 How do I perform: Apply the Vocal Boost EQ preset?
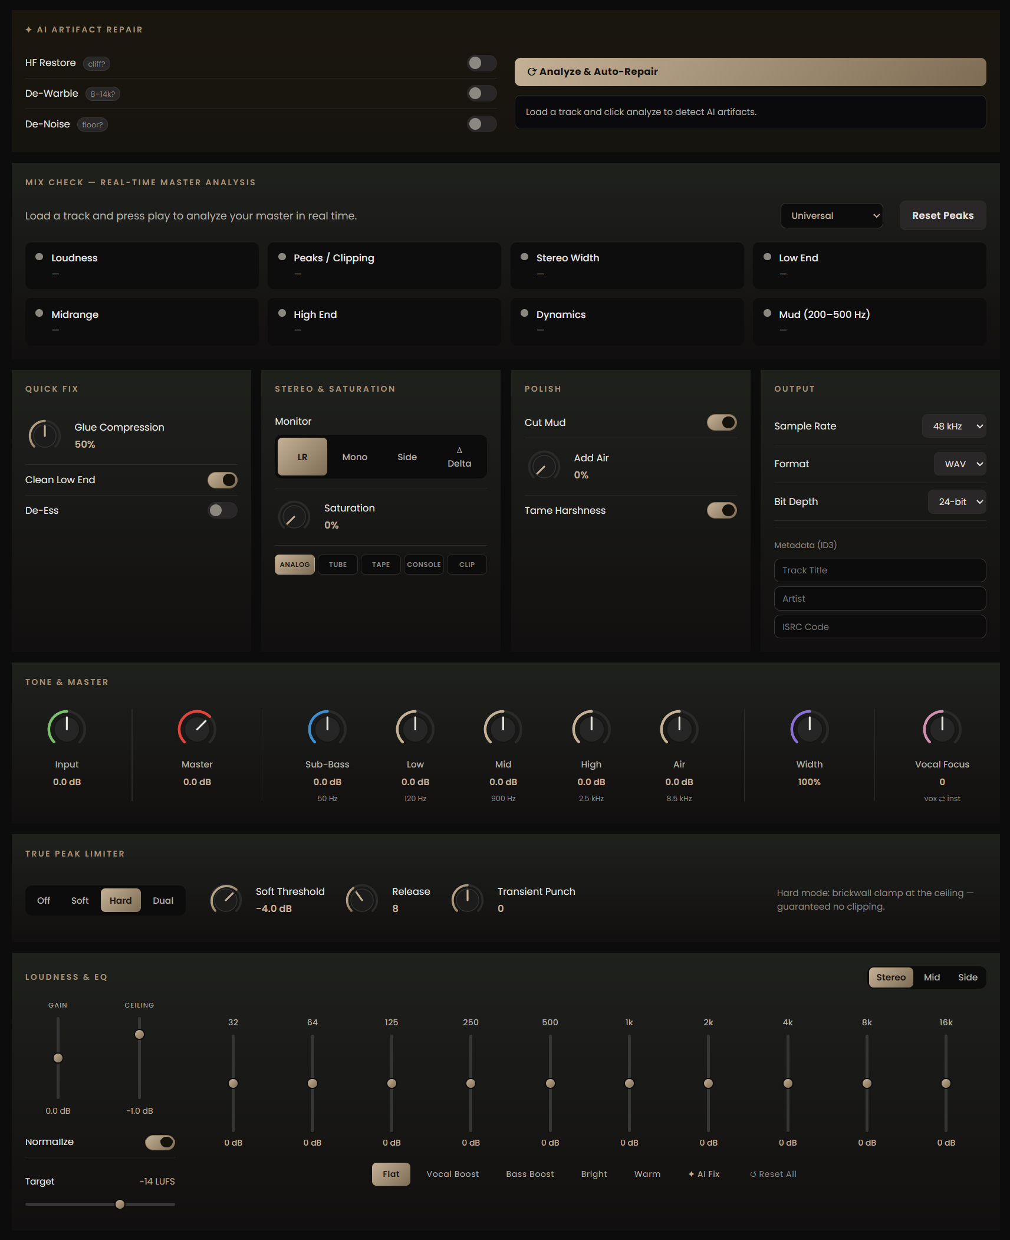[453, 1175]
